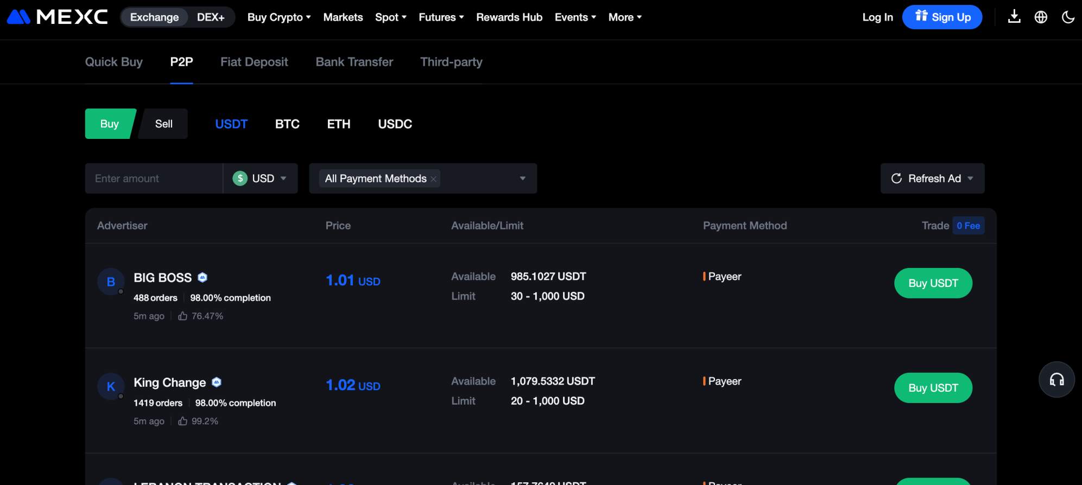The height and width of the screenshot is (485, 1082).
Task: Remove All Payment Methods tag with x
Action: 433,179
